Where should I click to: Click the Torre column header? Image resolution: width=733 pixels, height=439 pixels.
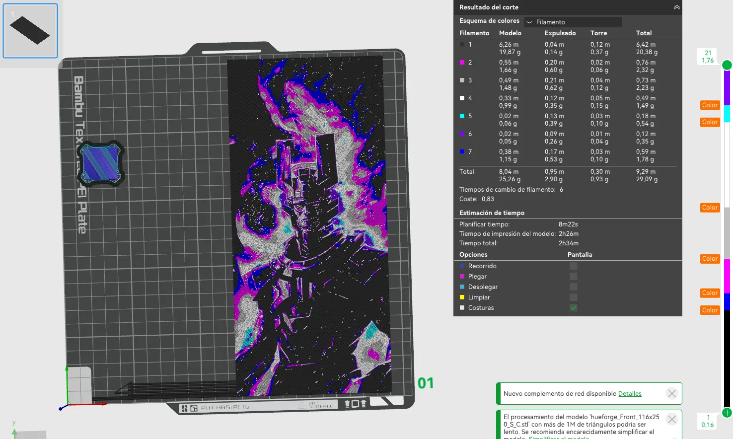coord(598,33)
